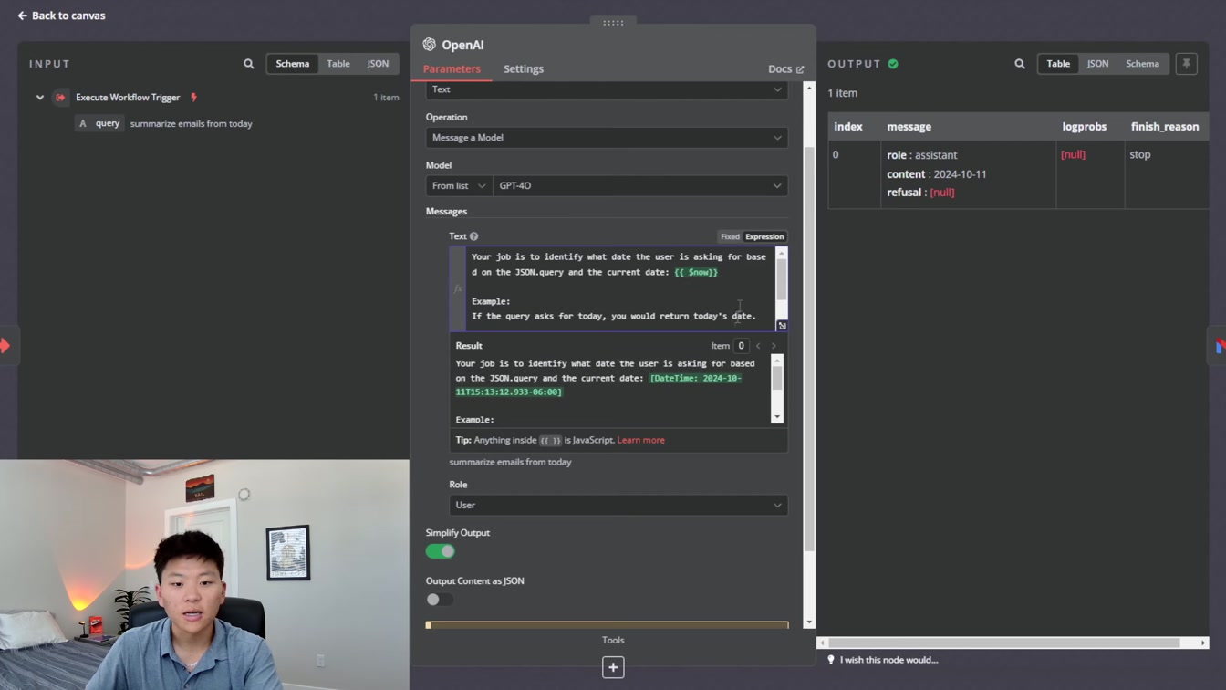
Task: Click into the prompt expression editor
Action: coord(620,288)
